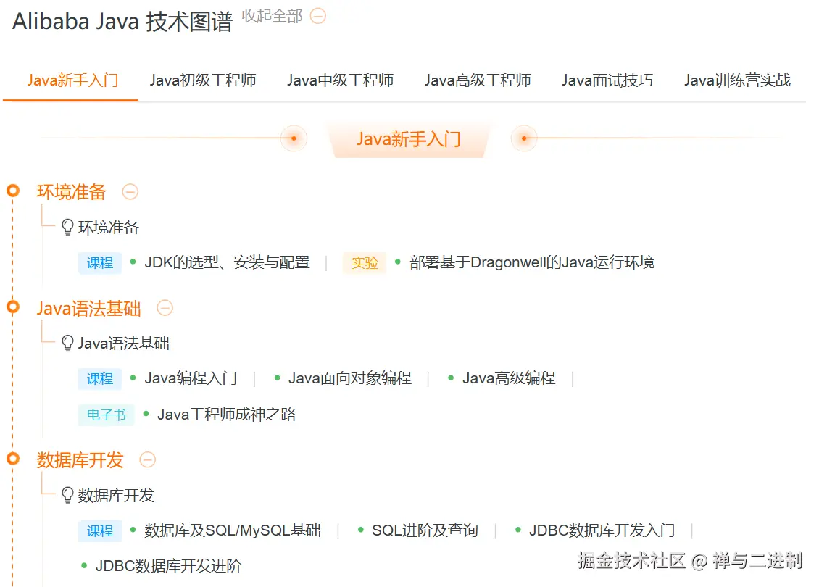Collapse the 环境准备 section

click(x=130, y=191)
